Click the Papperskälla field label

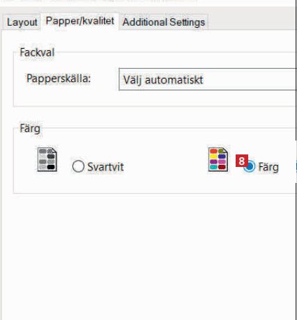pyautogui.click(x=59, y=78)
